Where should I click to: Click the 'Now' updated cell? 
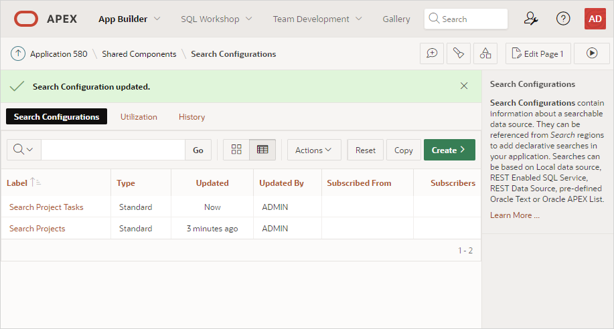pyautogui.click(x=212, y=207)
